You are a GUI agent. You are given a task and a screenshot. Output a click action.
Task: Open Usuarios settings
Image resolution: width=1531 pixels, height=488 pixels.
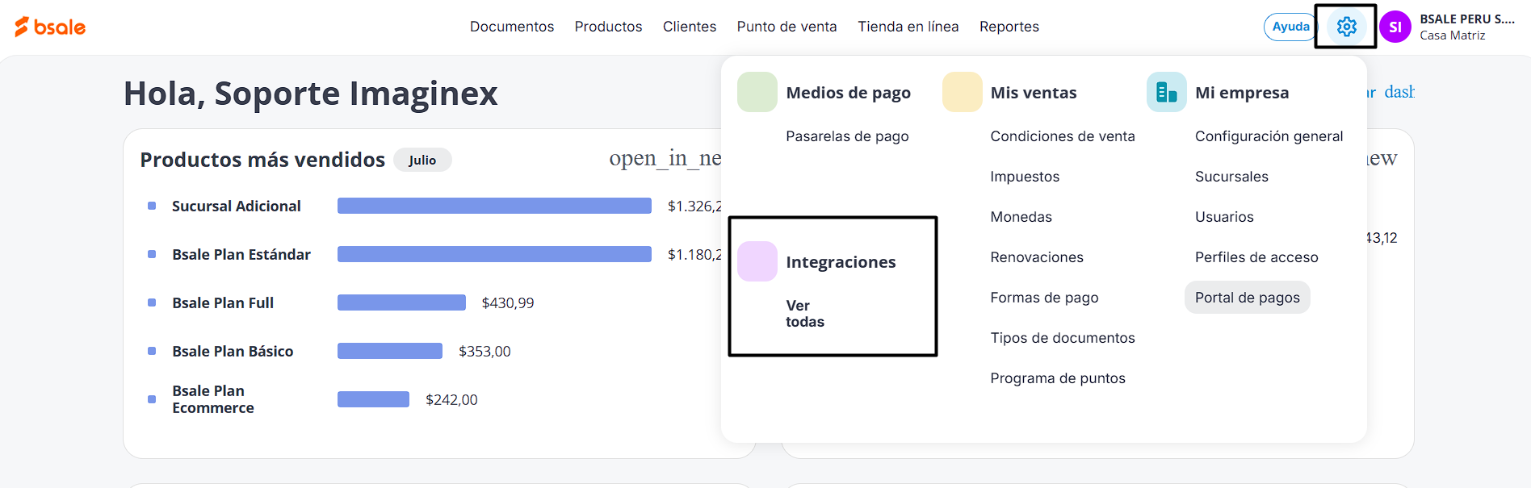(x=1224, y=217)
